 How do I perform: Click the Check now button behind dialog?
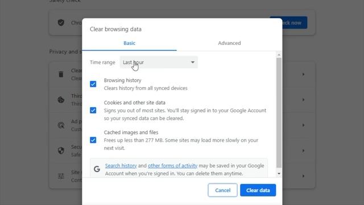(x=295, y=23)
